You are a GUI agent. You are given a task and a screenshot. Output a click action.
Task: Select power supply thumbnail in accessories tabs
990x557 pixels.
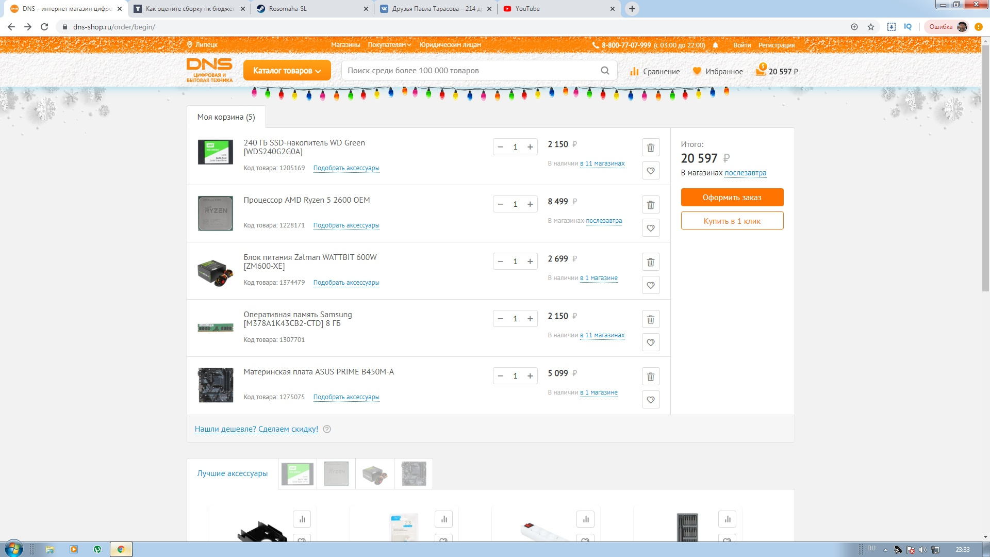coord(375,473)
